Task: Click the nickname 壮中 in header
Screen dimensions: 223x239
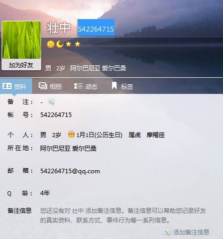Action: tap(59, 28)
